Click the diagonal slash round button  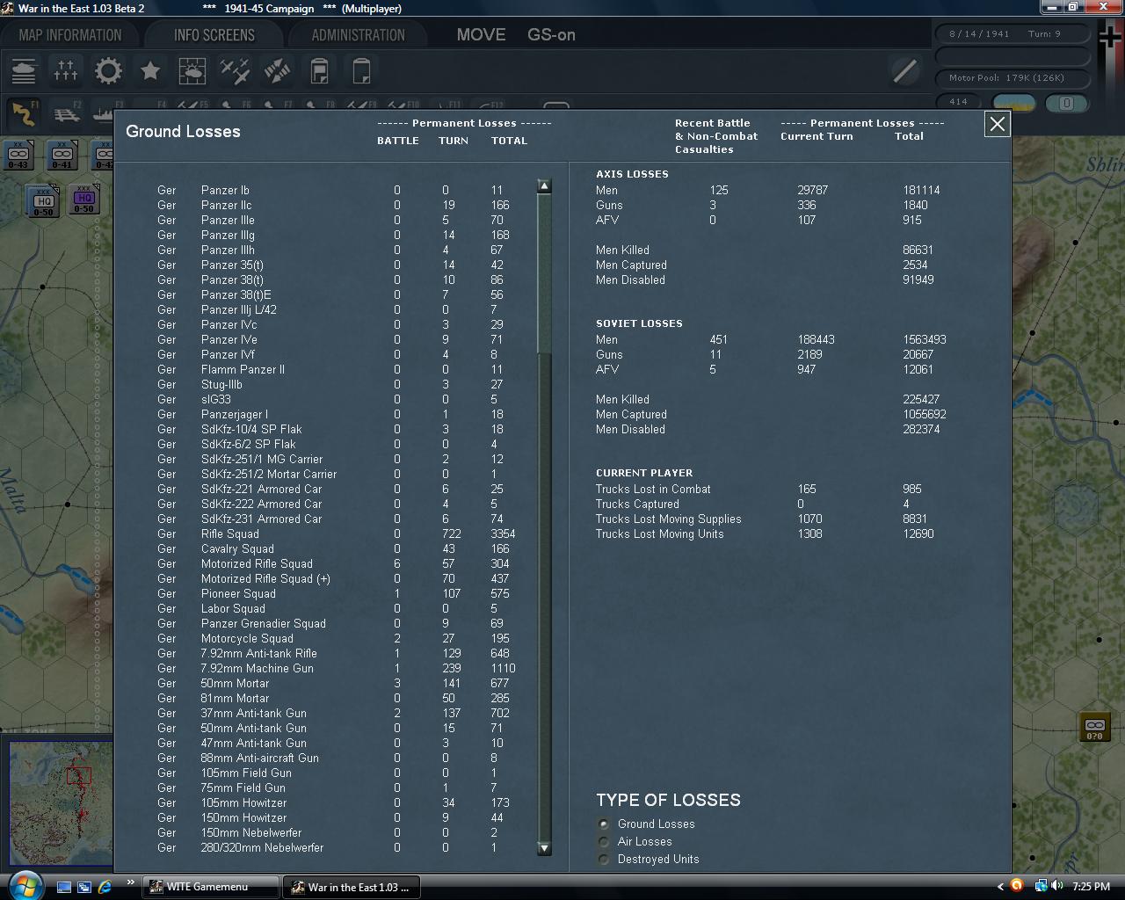(x=904, y=70)
